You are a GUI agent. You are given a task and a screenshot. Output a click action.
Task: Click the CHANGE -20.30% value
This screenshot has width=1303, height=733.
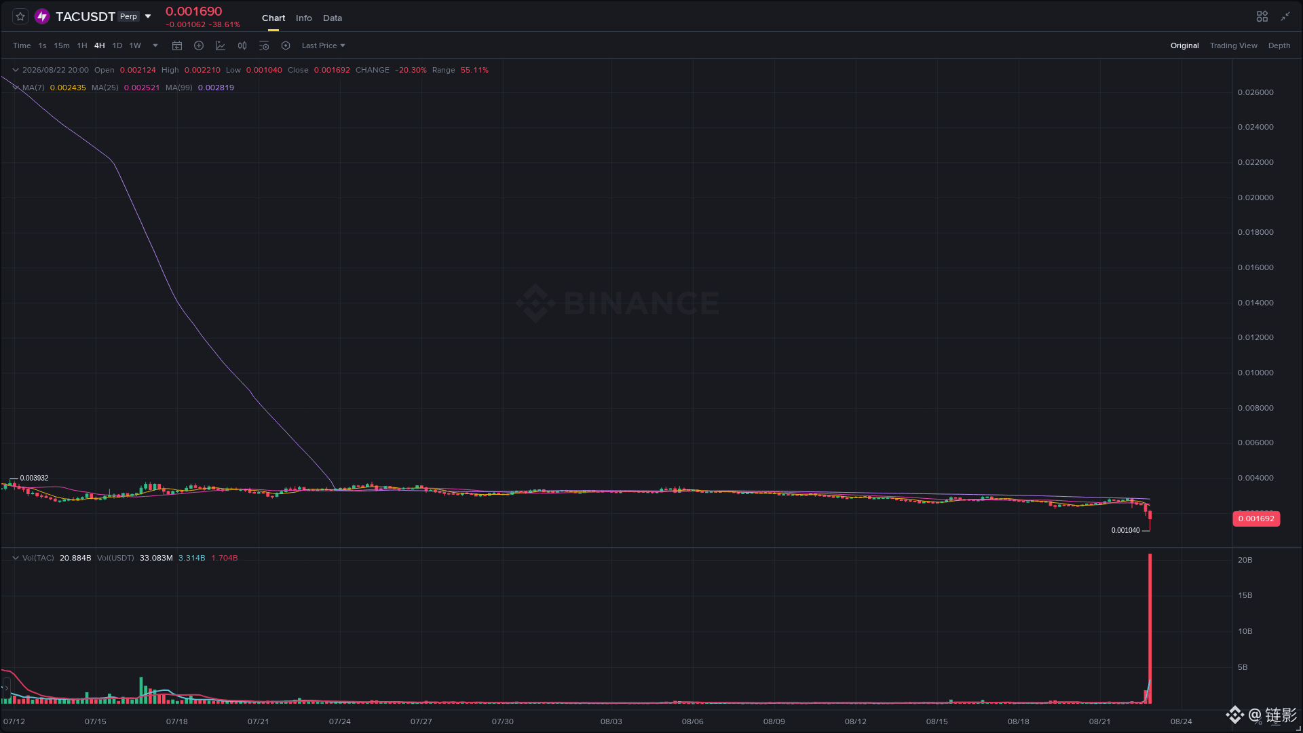411,70
